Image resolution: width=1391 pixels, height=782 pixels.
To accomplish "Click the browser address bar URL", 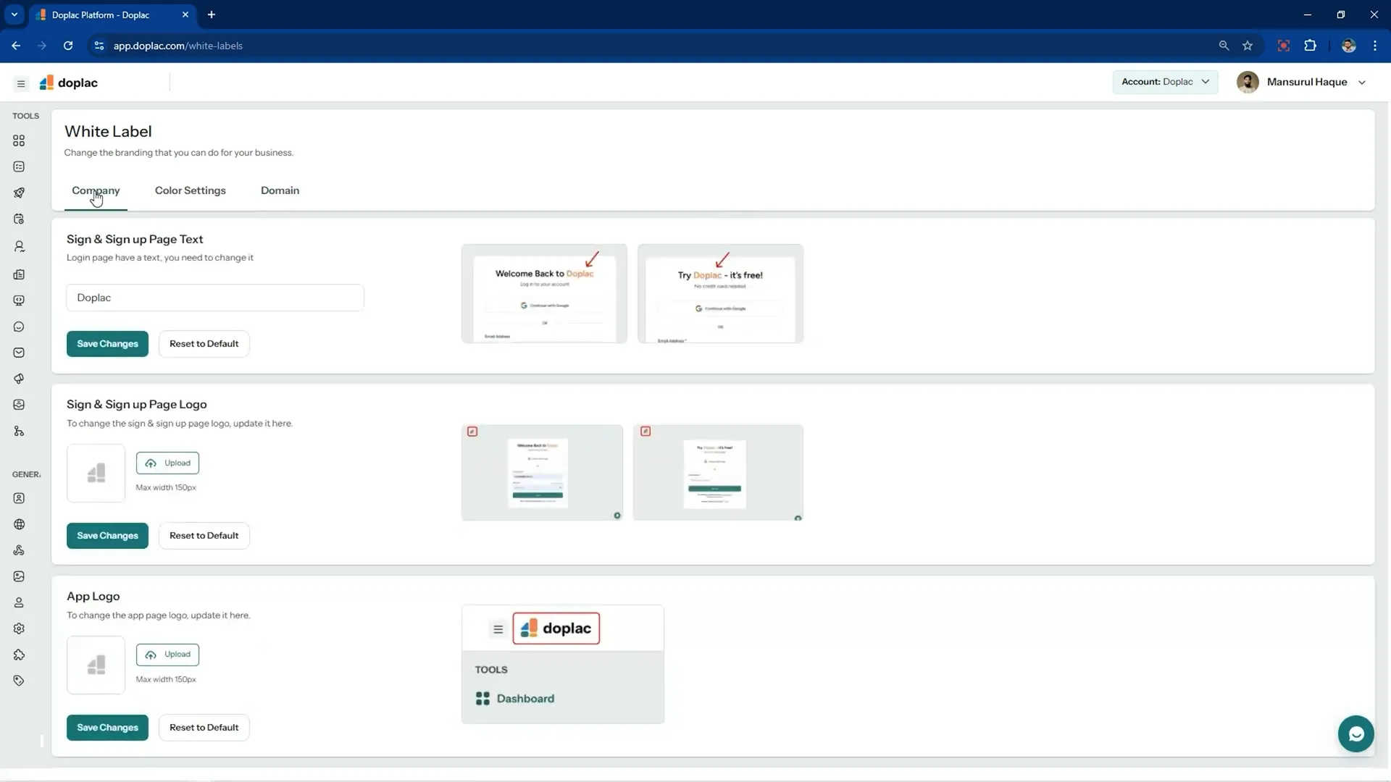I will point(177,46).
